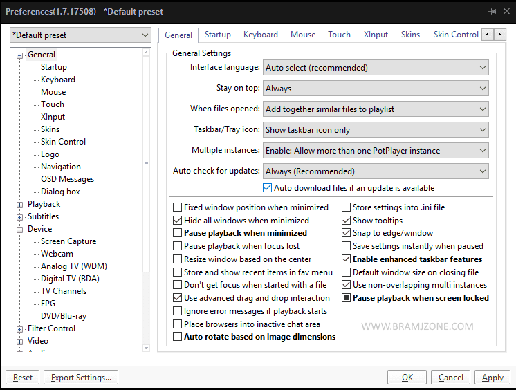Image resolution: width=516 pixels, height=390 pixels.
Task: Uncheck Auto download files if update available
Action: (x=267, y=188)
